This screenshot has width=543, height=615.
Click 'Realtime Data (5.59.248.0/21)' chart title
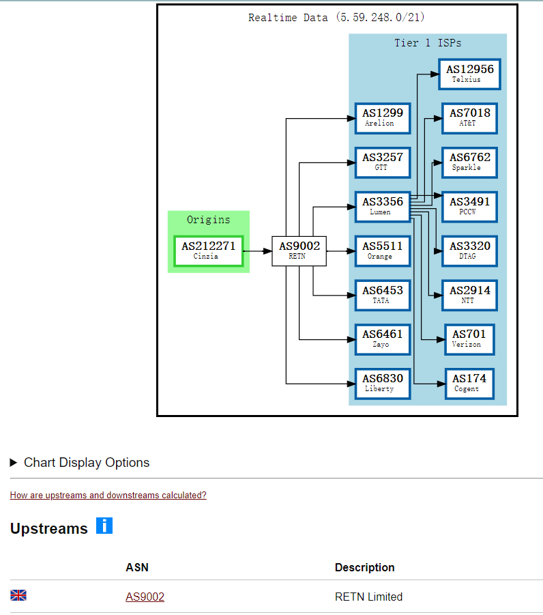[x=336, y=17]
